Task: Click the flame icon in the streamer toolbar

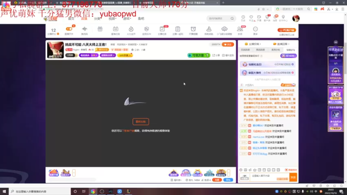Action: tap(131, 29)
